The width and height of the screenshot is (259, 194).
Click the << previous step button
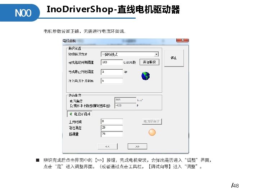point(108,147)
